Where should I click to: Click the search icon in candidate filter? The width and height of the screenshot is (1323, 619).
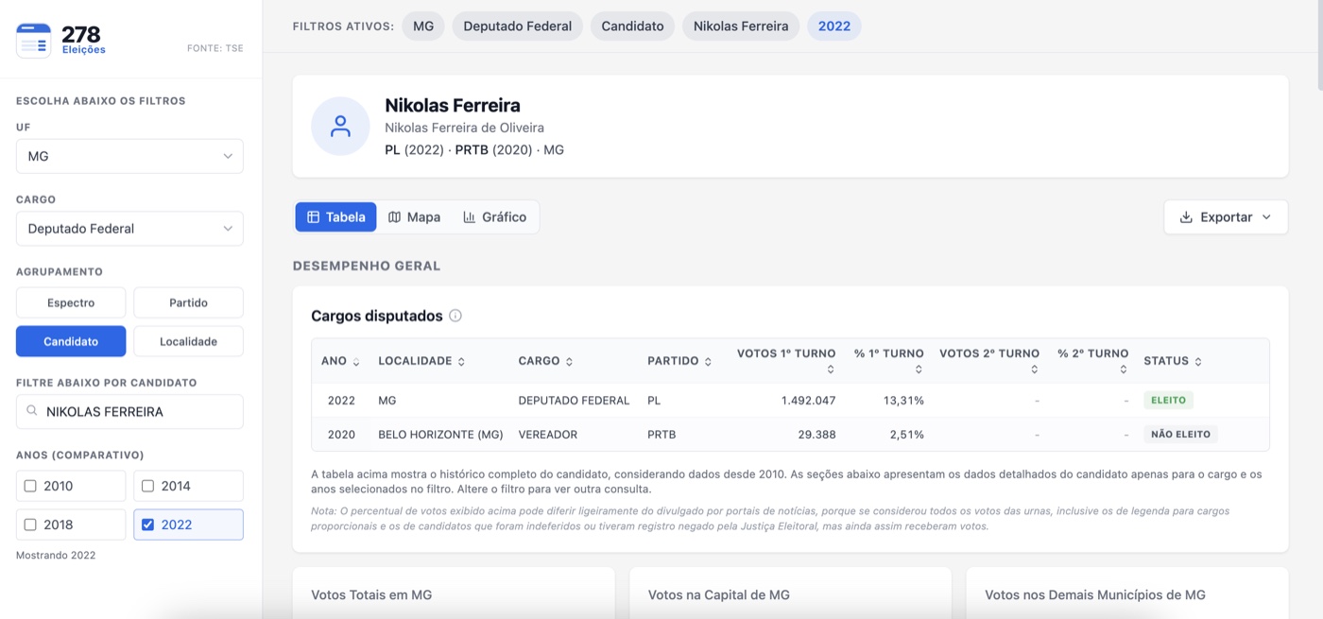(x=32, y=411)
